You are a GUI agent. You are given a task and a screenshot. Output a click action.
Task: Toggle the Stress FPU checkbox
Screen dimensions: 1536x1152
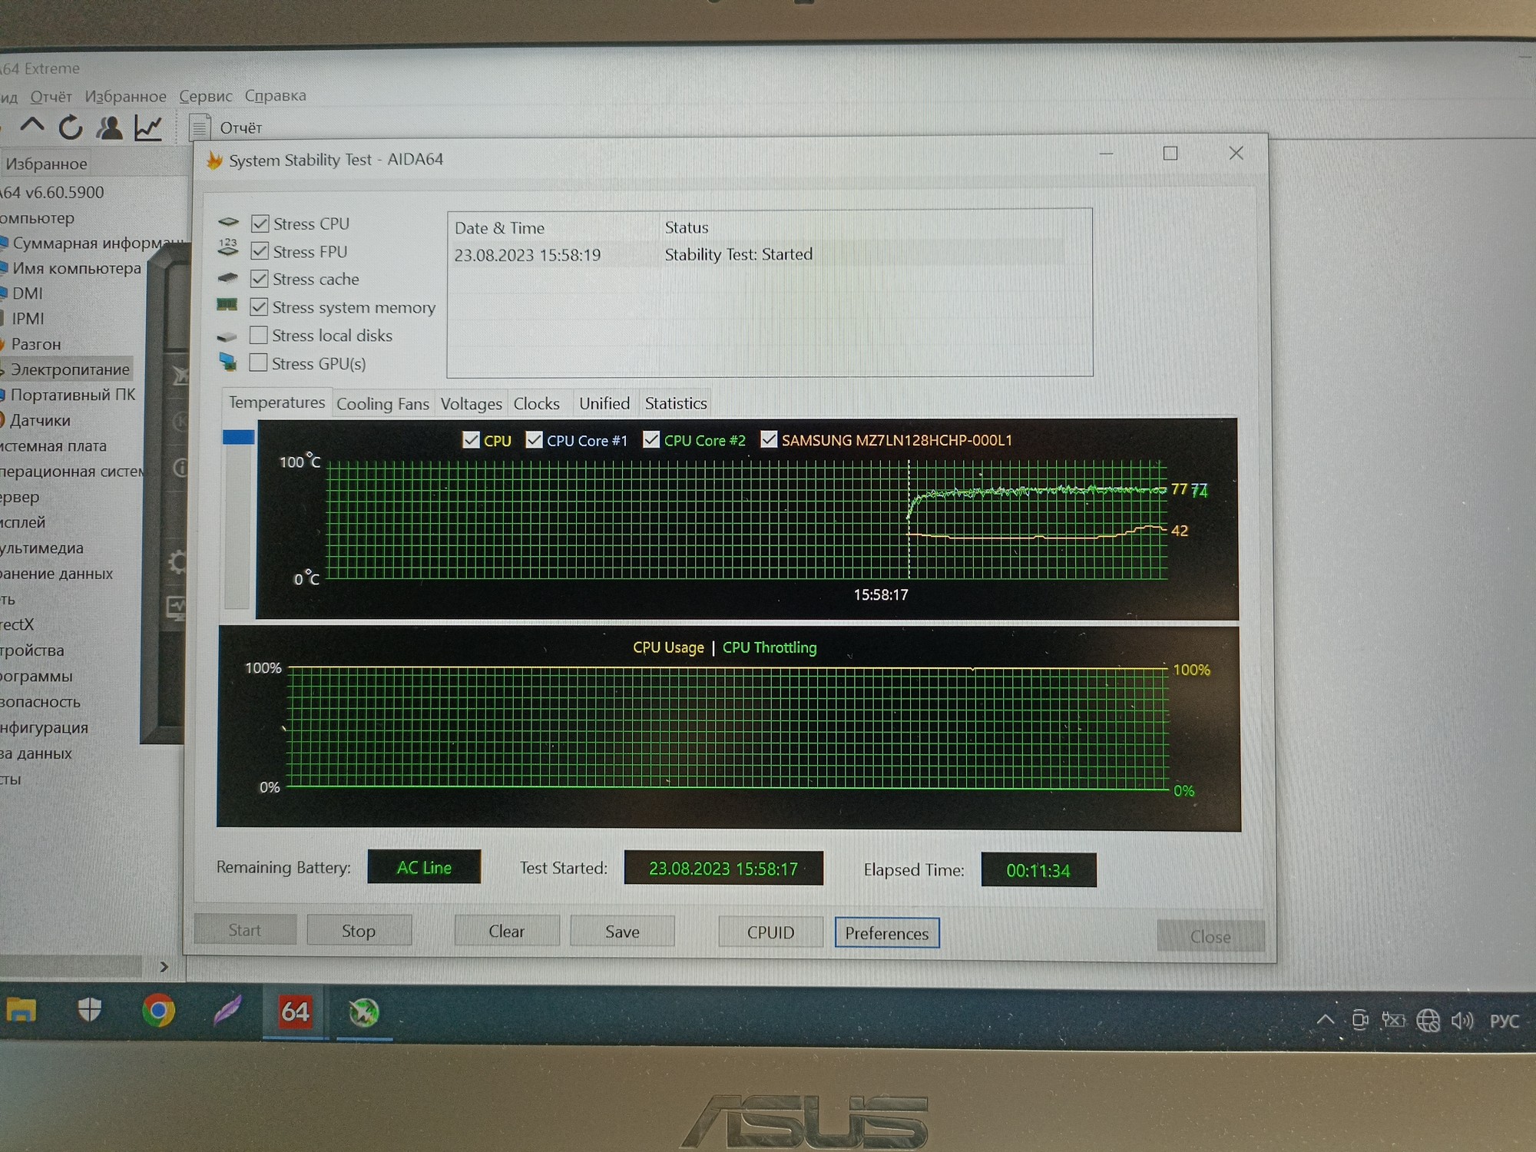click(260, 251)
